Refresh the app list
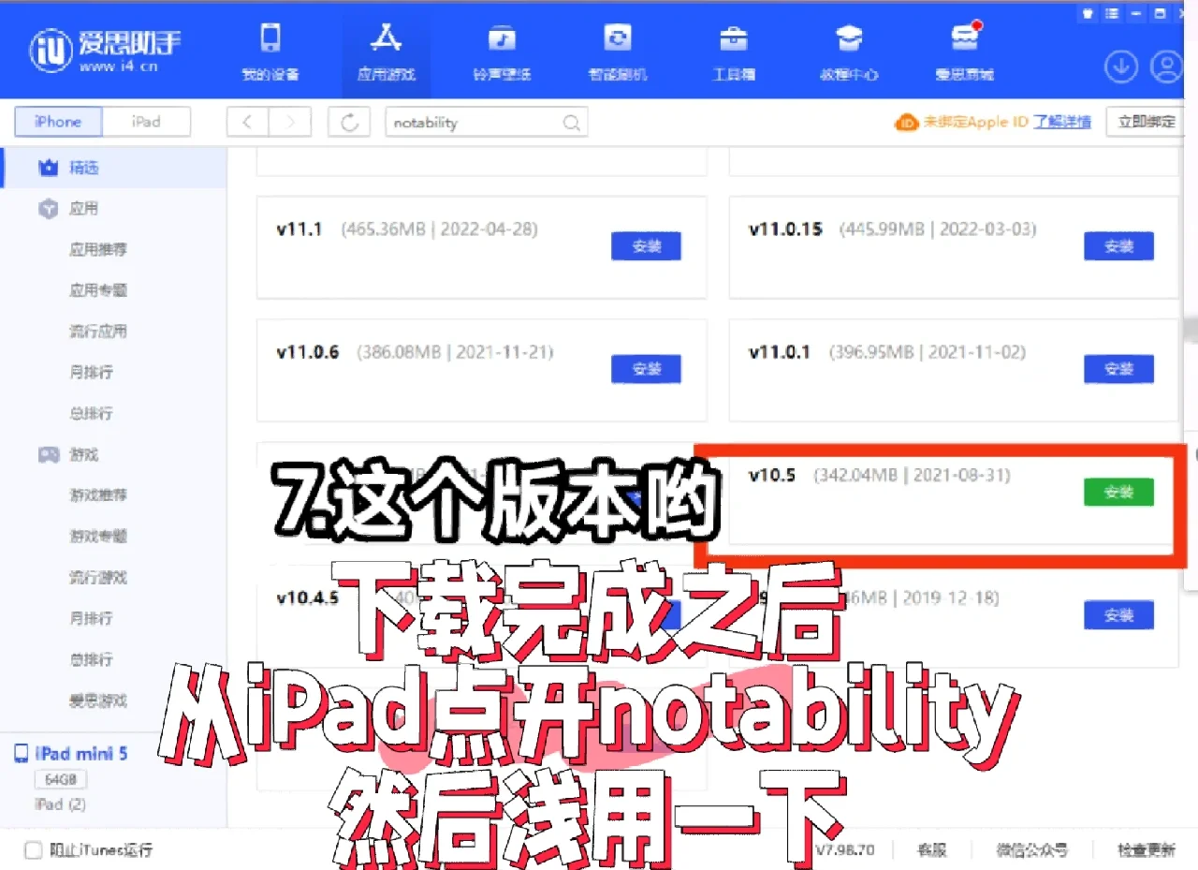The width and height of the screenshot is (1198, 870). point(348,121)
